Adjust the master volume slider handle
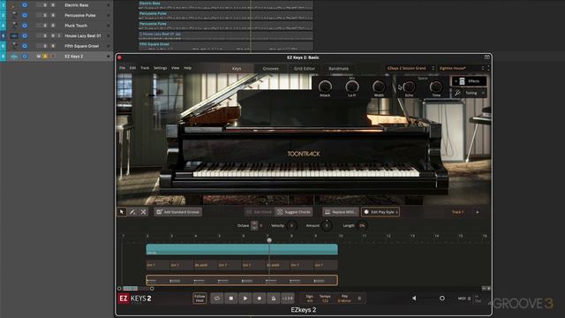The height and width of the screenshot is (318, 565). (441, 299)
